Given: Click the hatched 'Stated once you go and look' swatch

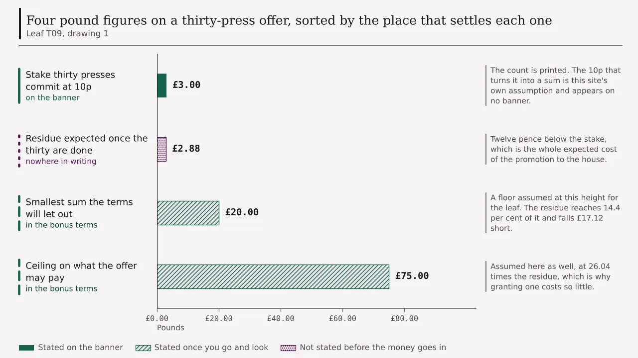Looking at the screenshot, I should (143, 348).
